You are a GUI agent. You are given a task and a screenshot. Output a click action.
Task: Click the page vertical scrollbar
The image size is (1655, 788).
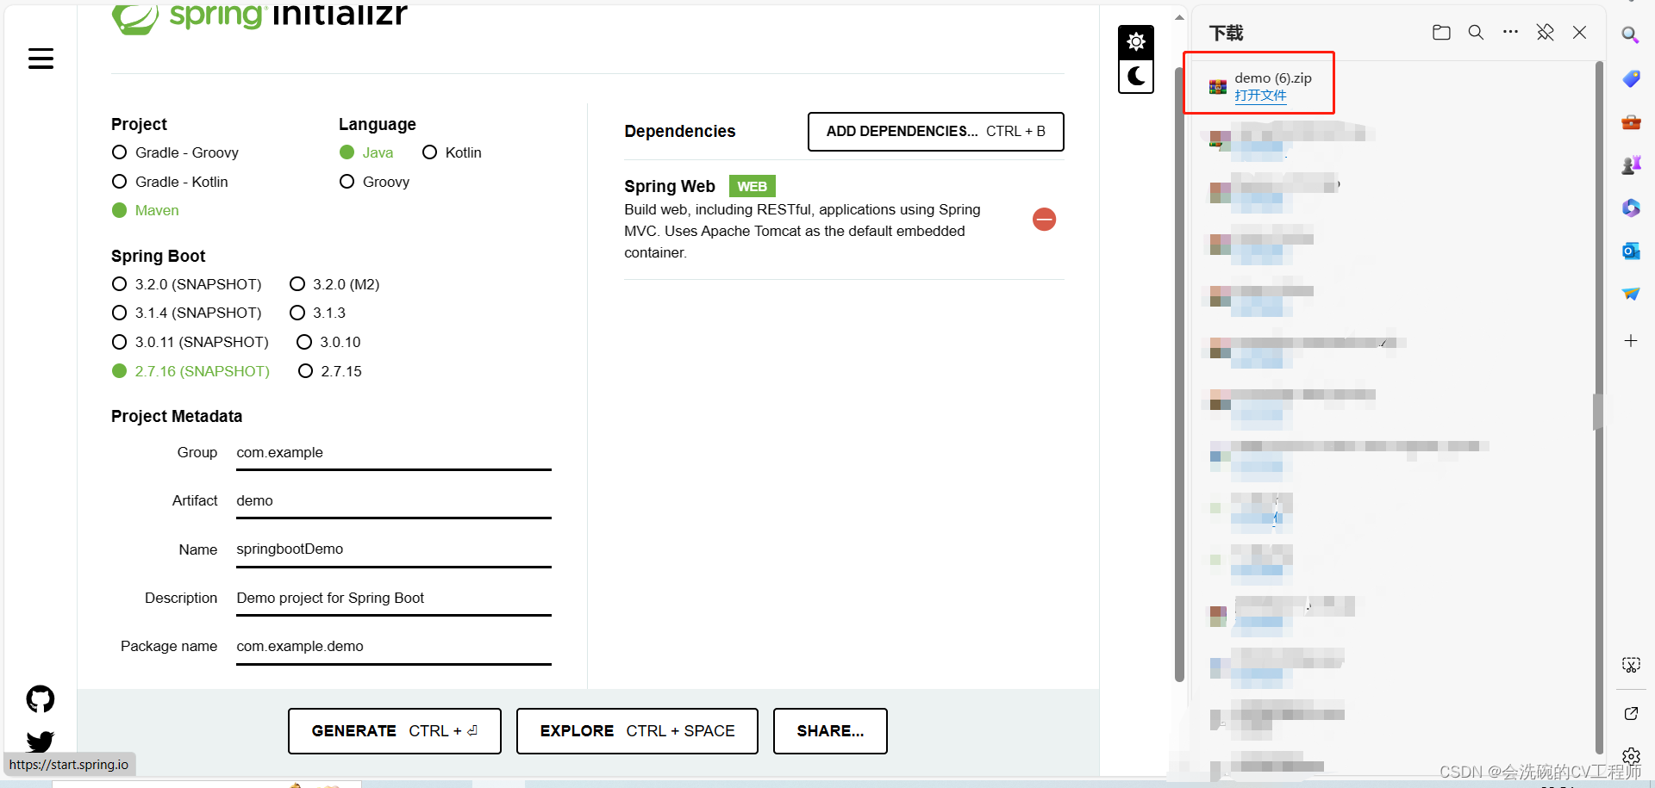coord(1179,374)
